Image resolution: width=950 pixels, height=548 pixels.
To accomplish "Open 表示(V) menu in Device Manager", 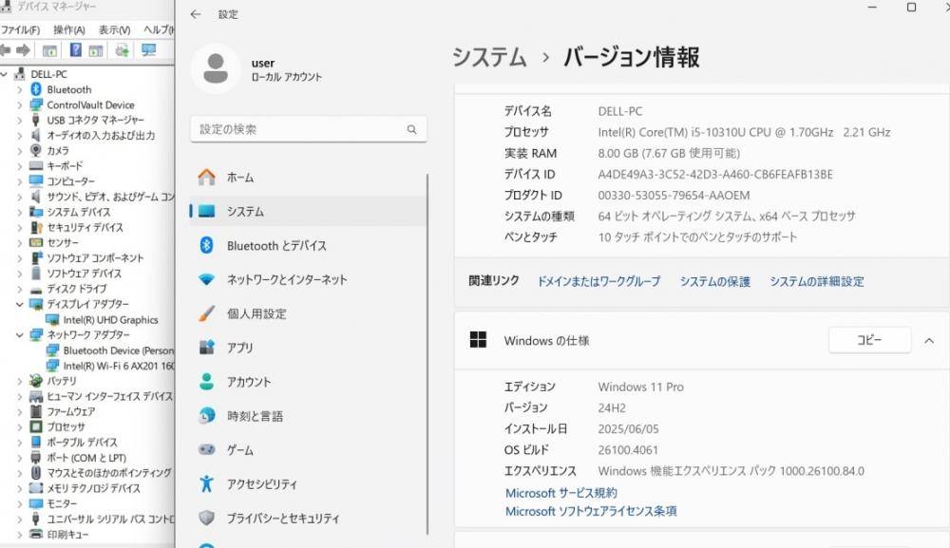I will tap(115, 29).
